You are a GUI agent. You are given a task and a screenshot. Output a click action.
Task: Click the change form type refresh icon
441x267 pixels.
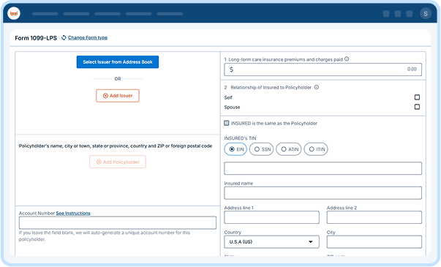(64, 38)
